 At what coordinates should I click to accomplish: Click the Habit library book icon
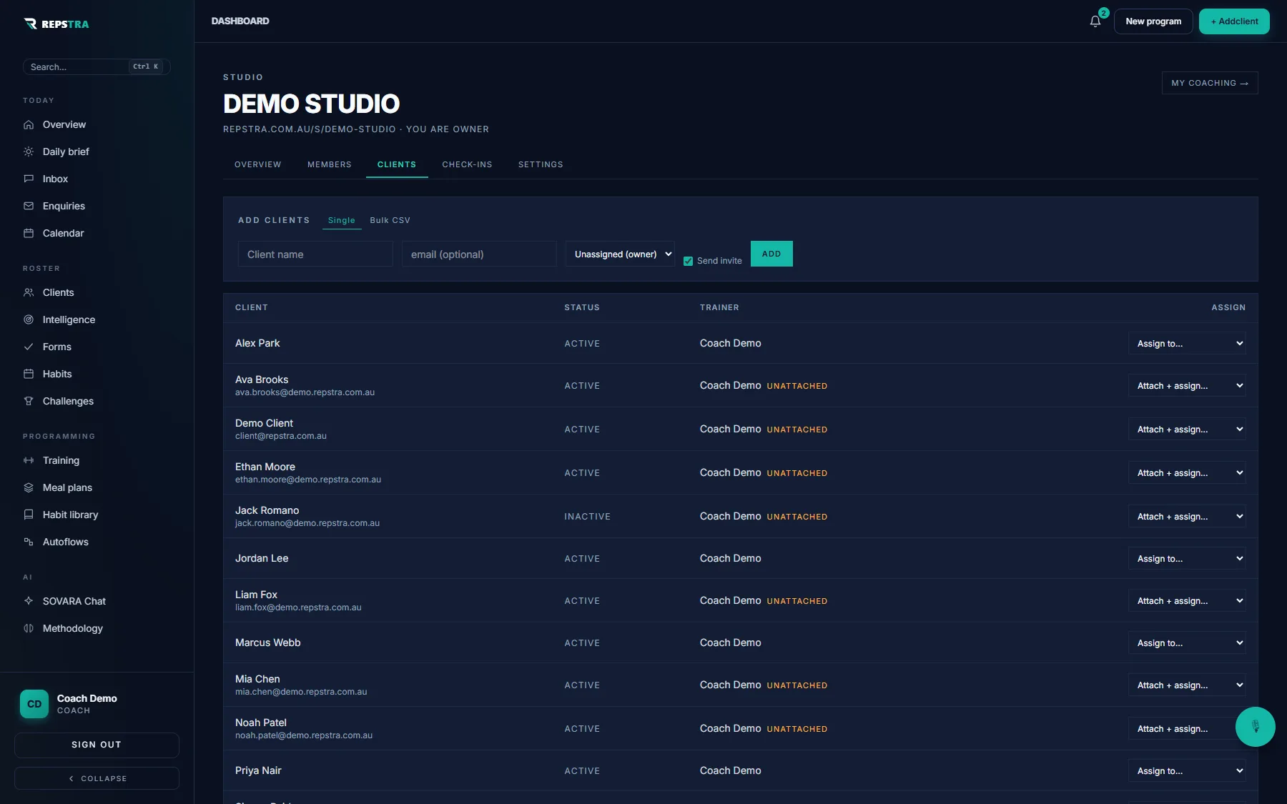pos(29,515)
